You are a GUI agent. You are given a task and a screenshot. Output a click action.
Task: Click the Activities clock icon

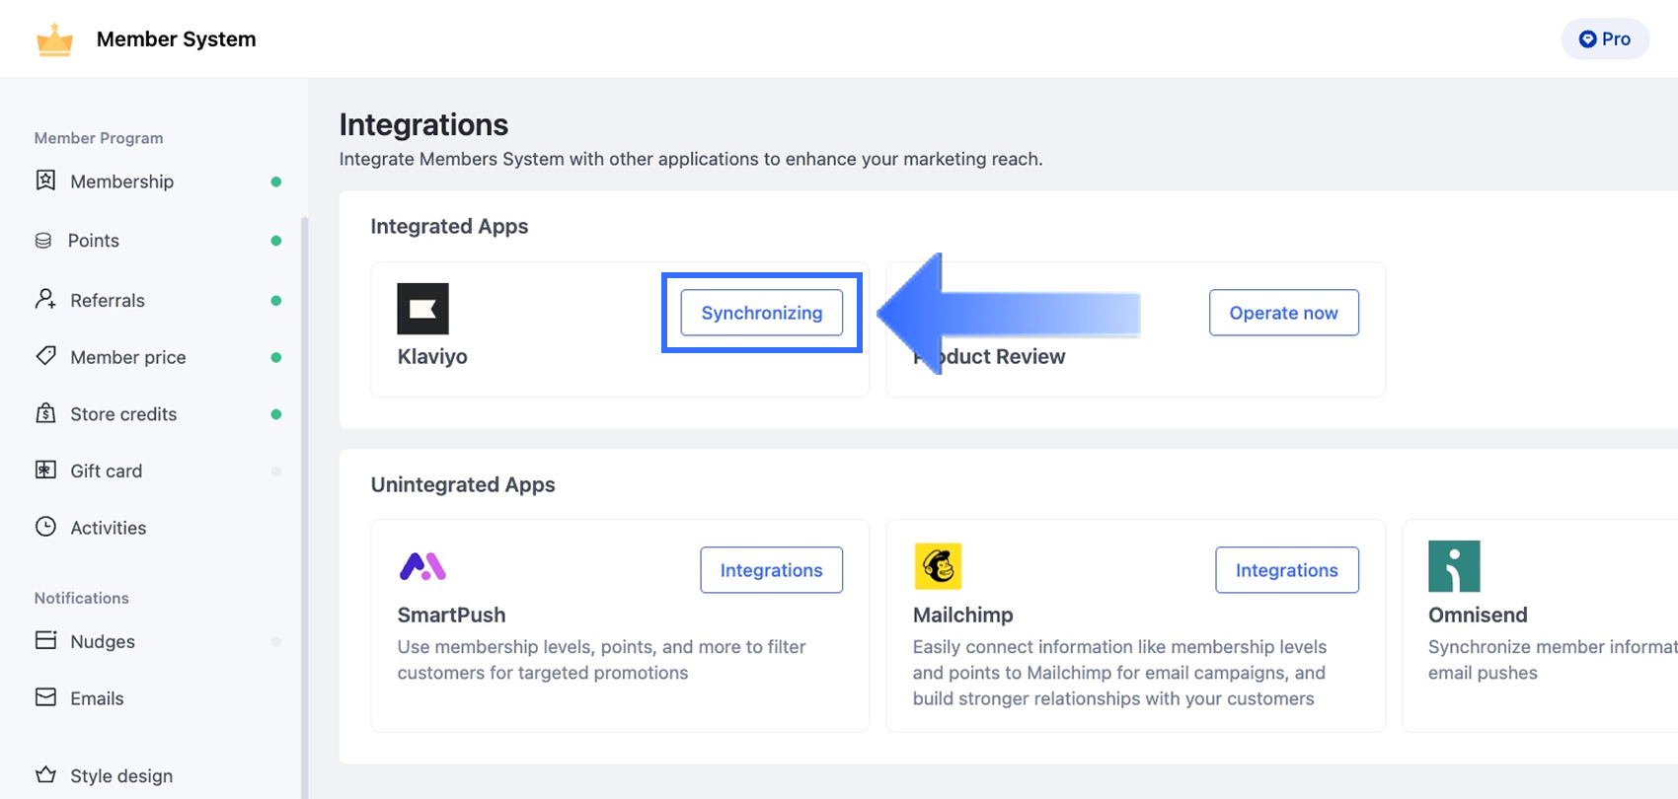[x=45, y=527]
